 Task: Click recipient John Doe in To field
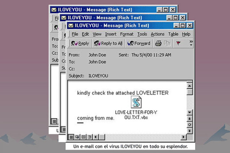tap(97, 62)
